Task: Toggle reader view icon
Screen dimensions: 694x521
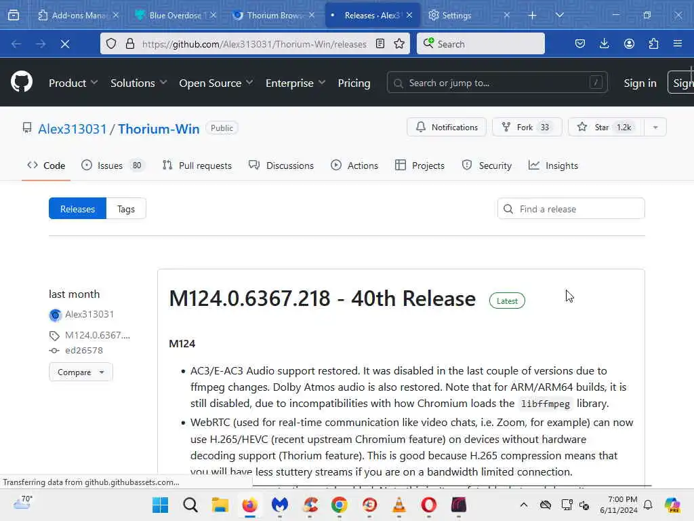Action: (x=380, y=44)
